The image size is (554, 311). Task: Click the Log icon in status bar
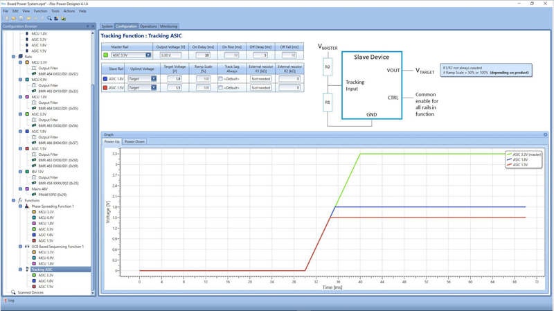pyautogui.click(x=6, y=301)
